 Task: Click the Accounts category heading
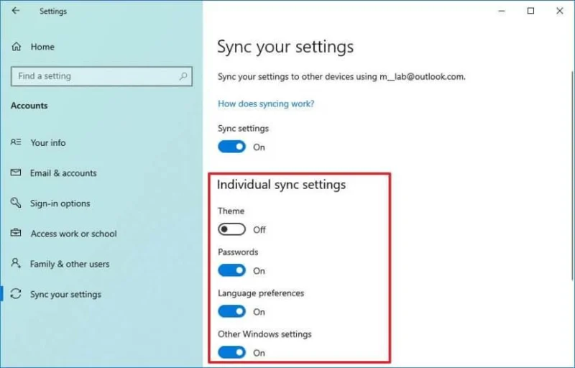(x=29, y=106)
